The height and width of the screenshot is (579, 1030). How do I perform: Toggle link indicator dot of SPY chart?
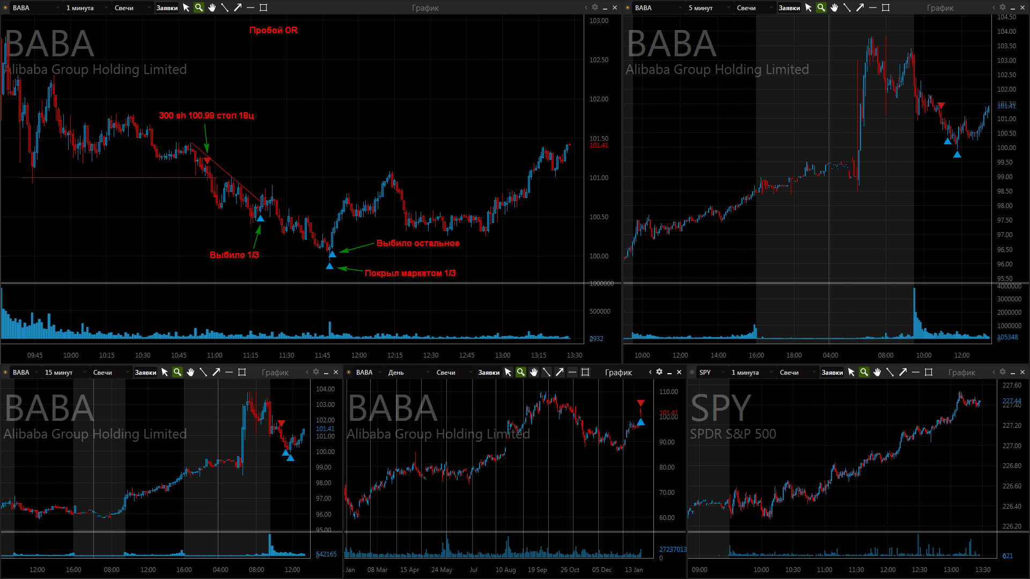tap(692, 372)
